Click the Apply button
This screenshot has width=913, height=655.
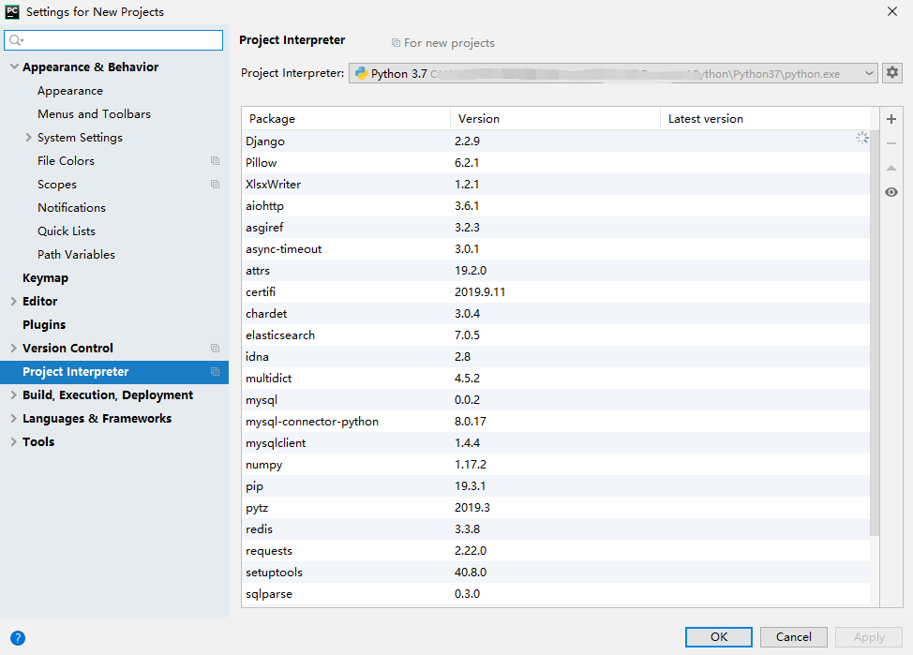869,637
